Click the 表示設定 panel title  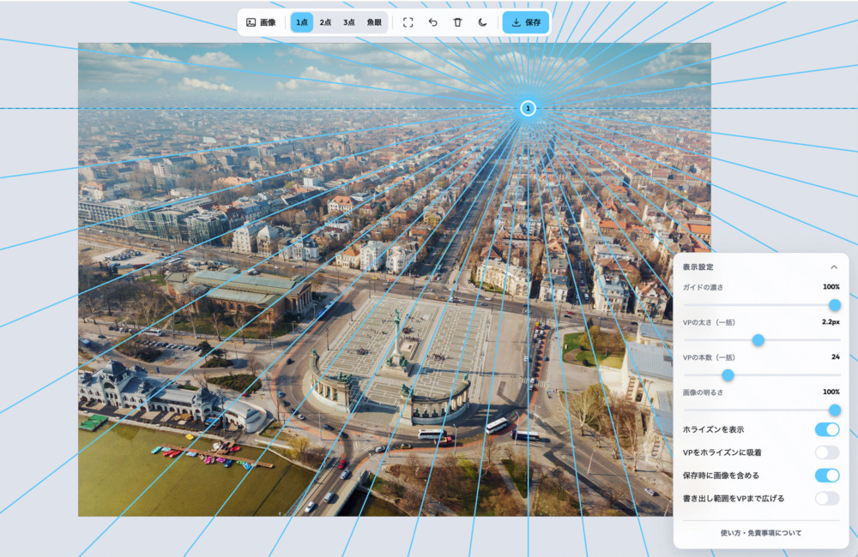(x=698, y=267)
